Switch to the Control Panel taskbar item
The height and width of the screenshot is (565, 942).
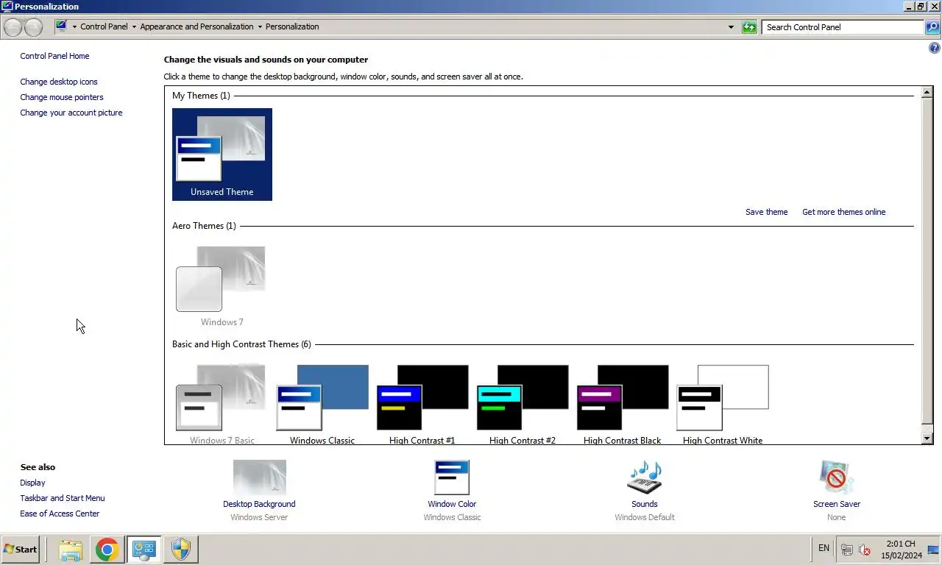click(x=144, y=550)
